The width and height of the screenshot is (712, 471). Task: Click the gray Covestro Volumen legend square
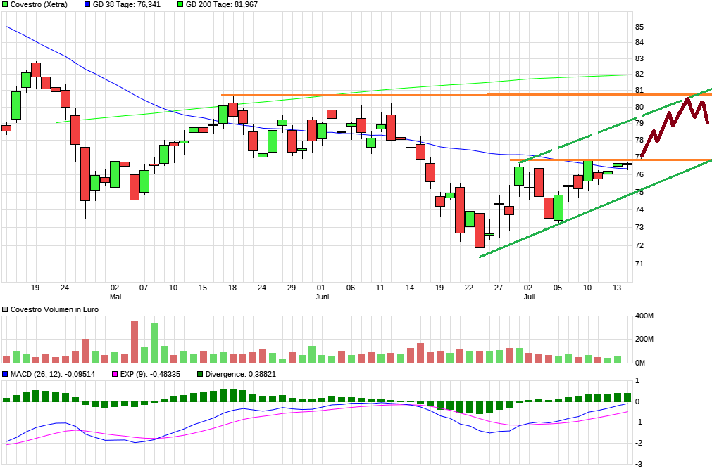click(x=6, y=310)
